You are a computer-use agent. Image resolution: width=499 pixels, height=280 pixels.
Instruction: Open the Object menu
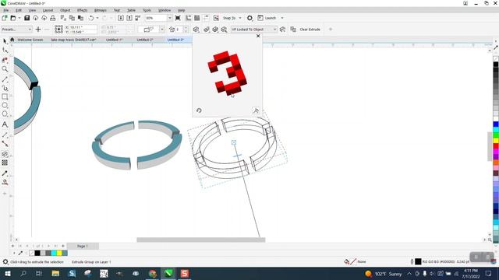point(65,10)
